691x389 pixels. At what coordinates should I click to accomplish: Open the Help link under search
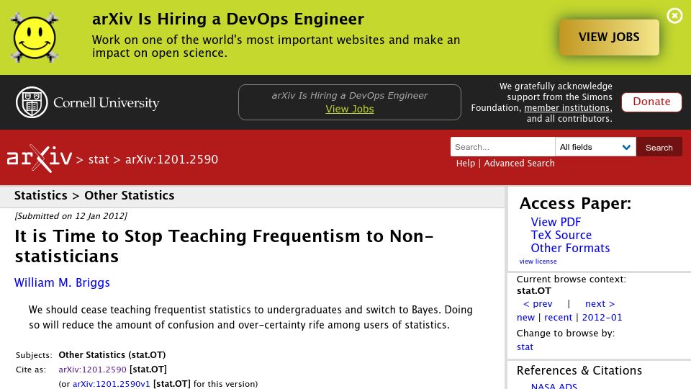click(466, 164)
